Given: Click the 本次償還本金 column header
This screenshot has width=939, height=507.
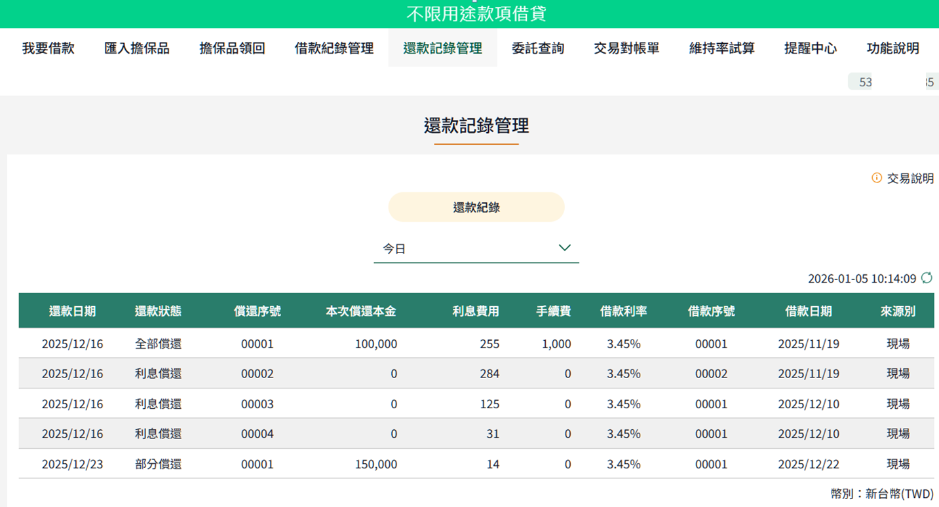Looking at the screenshot, I should [360, 311].
